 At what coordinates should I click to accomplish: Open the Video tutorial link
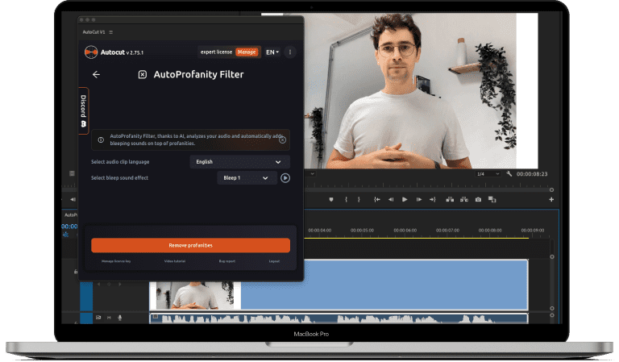175,261
